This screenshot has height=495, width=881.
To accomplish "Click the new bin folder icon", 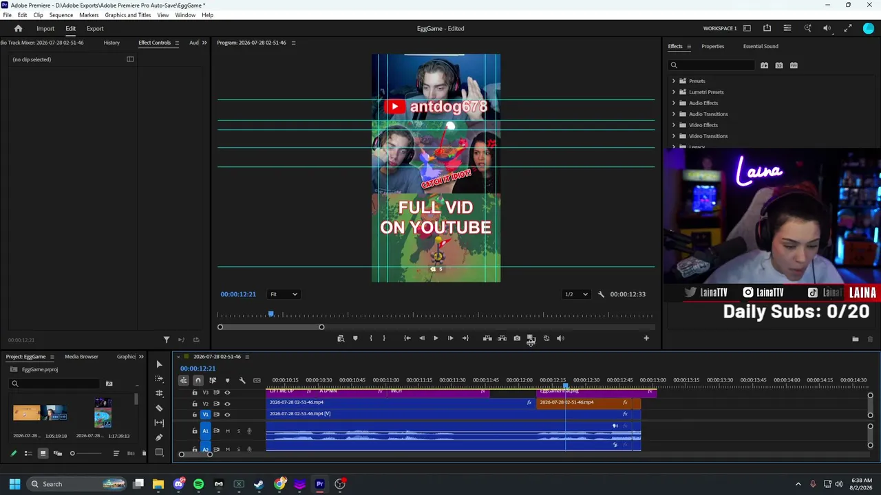I will (x=856, y=339).
